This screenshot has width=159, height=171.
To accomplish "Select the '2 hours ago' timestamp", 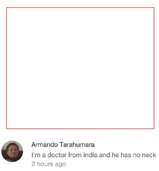I will [x=49, y=164].
